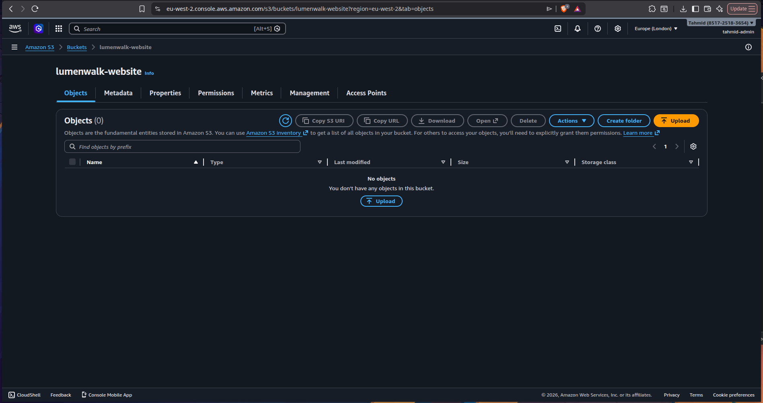
Task: Click the AWS logo home icon
Action: click(15, 29)
